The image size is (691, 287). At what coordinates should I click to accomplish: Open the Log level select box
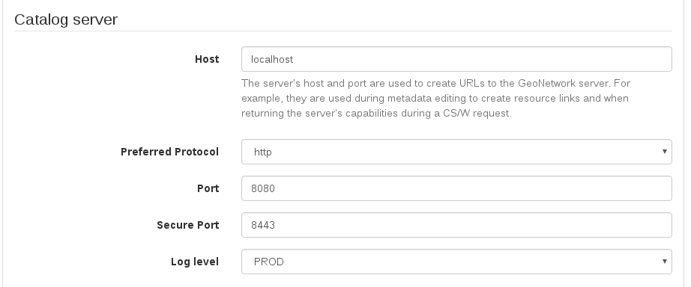[456, 262]
